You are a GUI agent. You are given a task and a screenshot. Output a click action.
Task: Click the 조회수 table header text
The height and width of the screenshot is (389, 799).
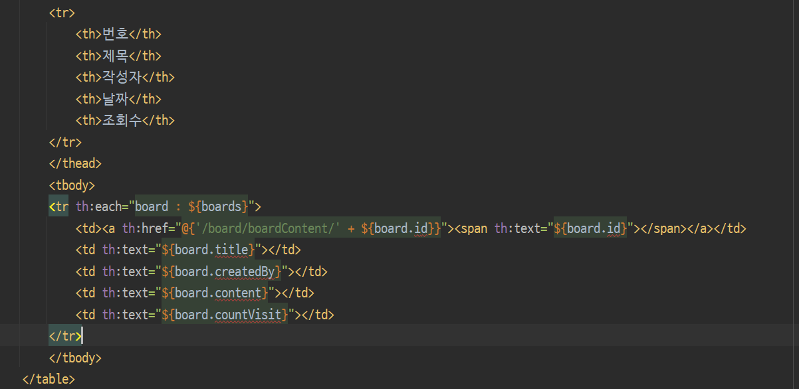[x=122, y=120]
